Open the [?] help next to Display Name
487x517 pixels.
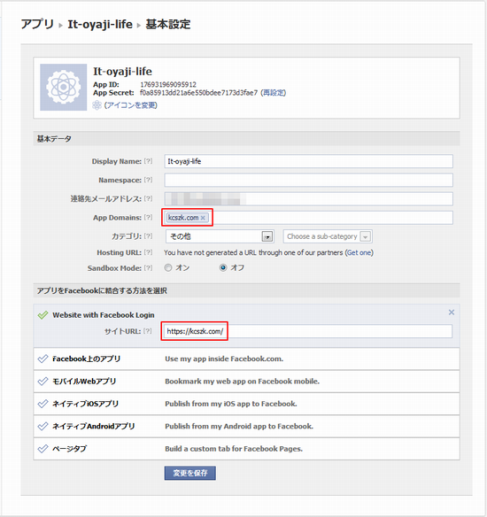[149, 161]
